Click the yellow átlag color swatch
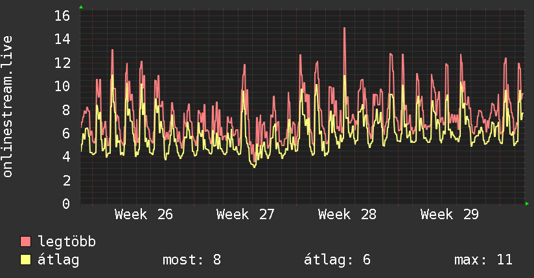534x278 pixels. tap(25, 259)
